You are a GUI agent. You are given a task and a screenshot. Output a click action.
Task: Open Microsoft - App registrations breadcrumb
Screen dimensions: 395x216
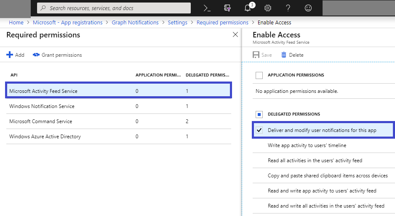point(68,23)
